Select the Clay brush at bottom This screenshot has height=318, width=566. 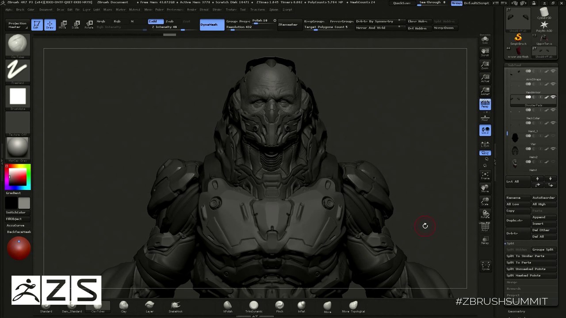(x=123, y=307)
